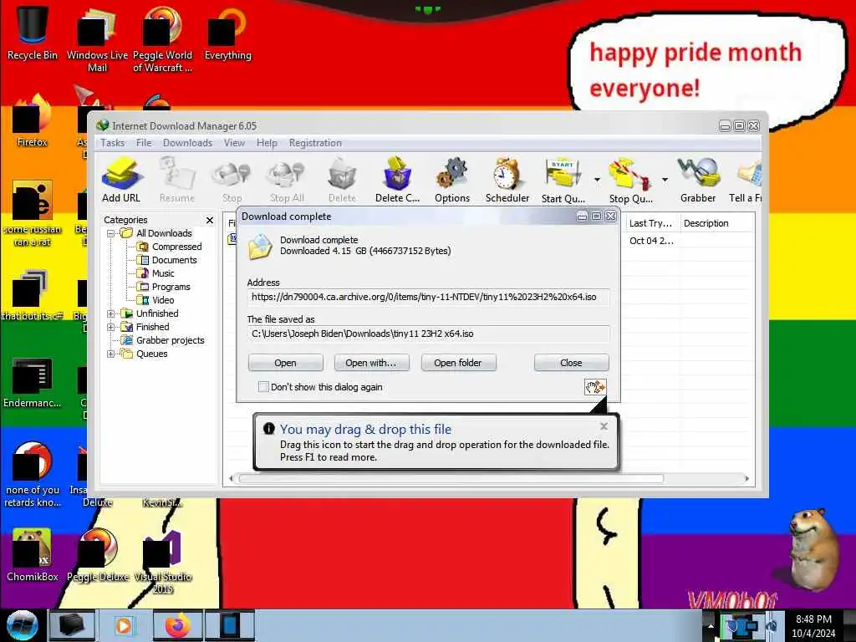Click Description column header
Viewport: 856px width, 642px height.
pos(716,223)
